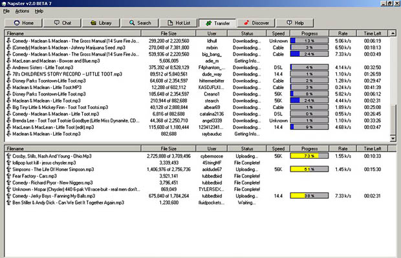Select user TYLERSEX in uploads list
Screen dimensions: 401x258
click(211, 189)
